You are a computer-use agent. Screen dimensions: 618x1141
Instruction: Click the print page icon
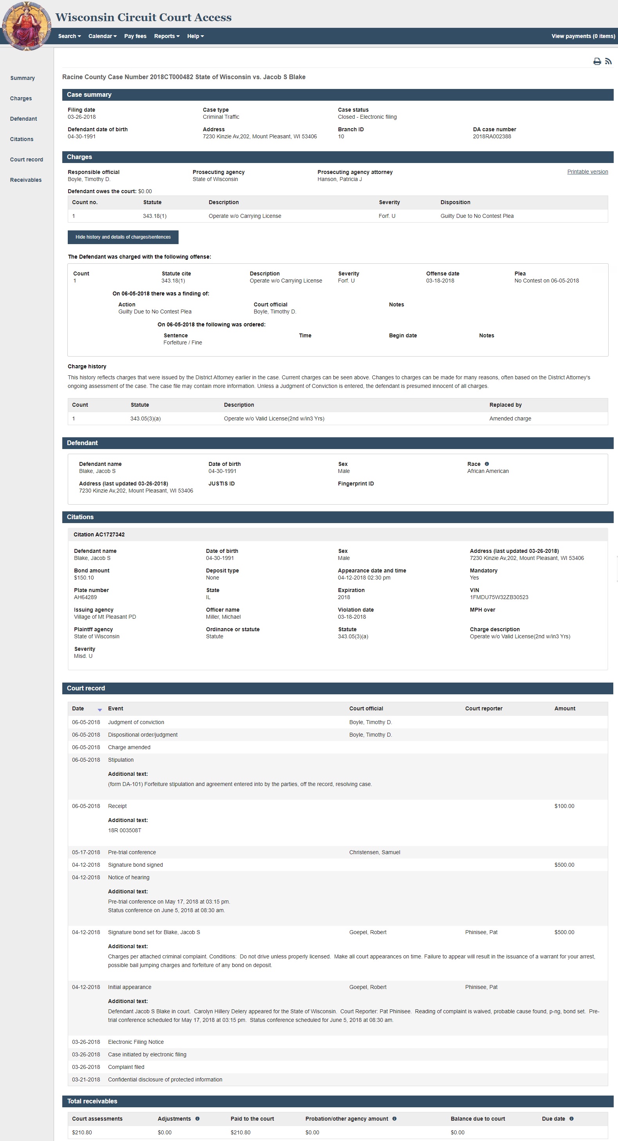point(597,62)
